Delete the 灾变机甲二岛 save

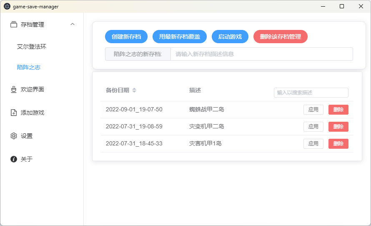[338, 127]
